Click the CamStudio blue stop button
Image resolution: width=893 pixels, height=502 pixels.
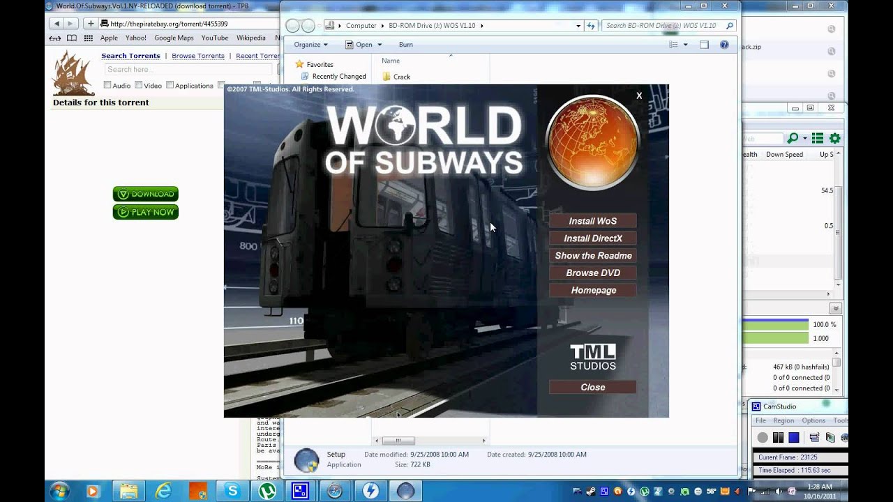pos(794,438)
